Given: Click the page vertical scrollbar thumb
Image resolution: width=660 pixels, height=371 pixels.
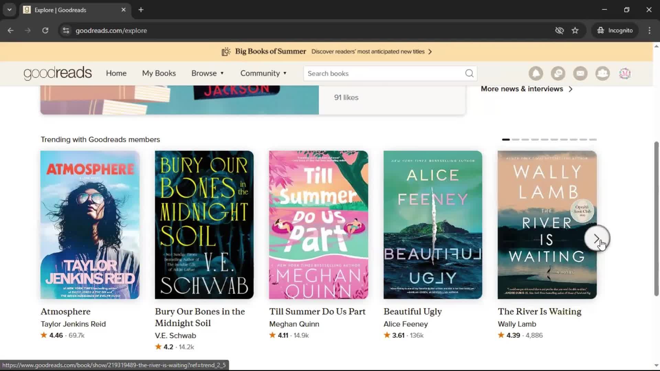Looking at the screenshot, I should [656, 218].
